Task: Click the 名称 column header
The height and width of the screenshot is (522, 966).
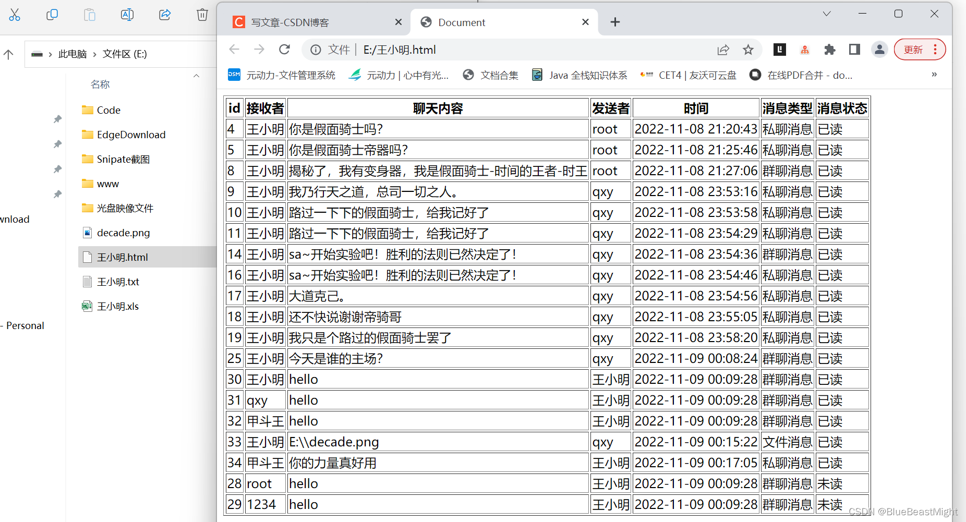Action: [100, 84]
